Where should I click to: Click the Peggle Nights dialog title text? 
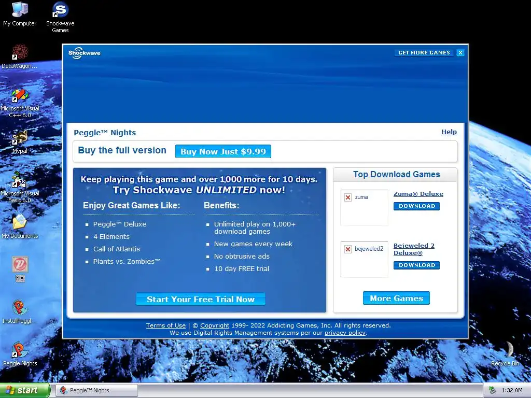(105, 133)
